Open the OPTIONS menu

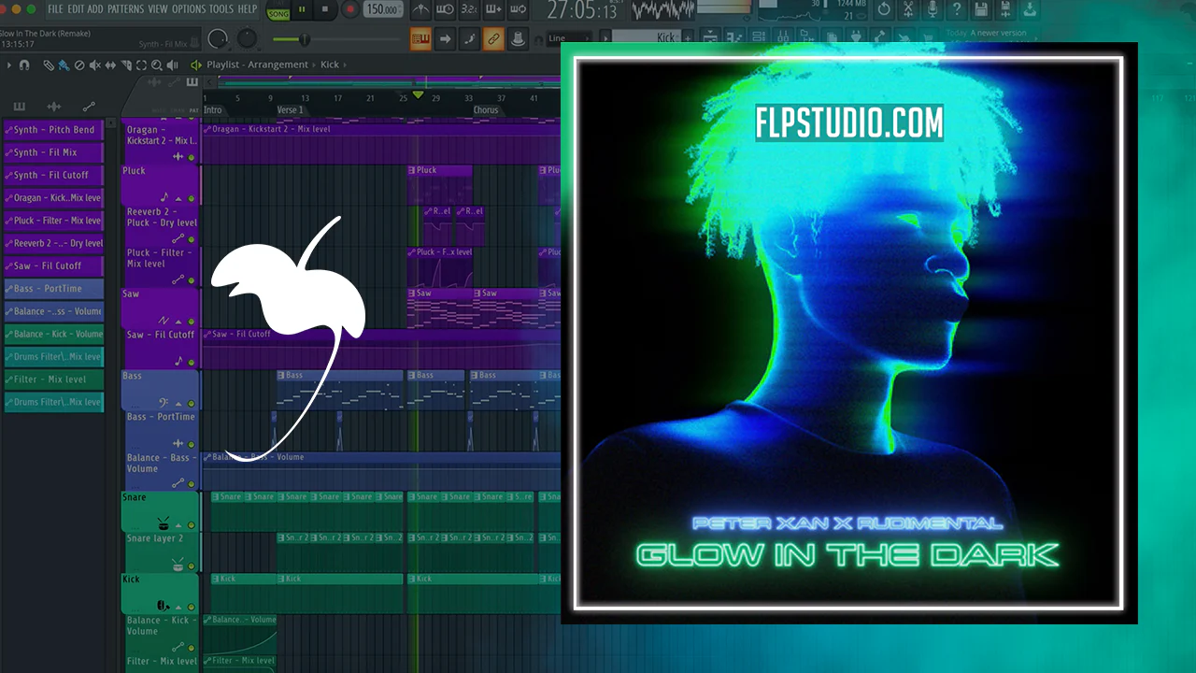pos(189,9)
